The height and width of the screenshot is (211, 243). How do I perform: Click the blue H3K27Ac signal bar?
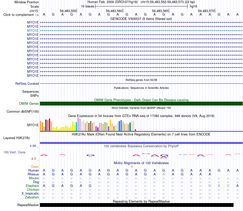coord(141,143)
